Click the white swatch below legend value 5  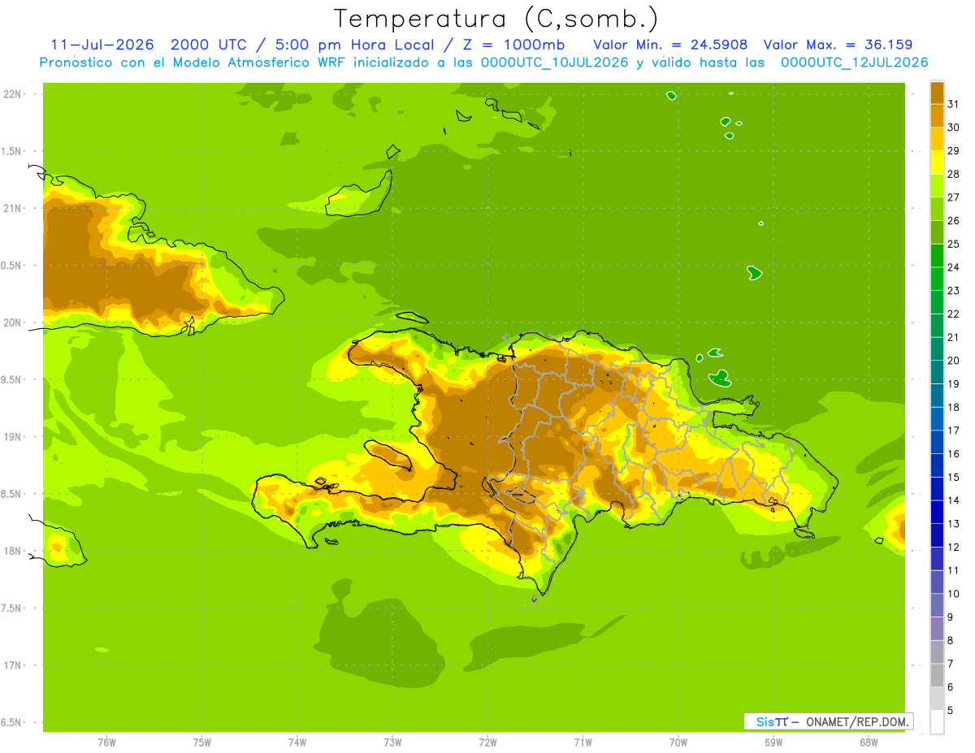click(937, 721)
